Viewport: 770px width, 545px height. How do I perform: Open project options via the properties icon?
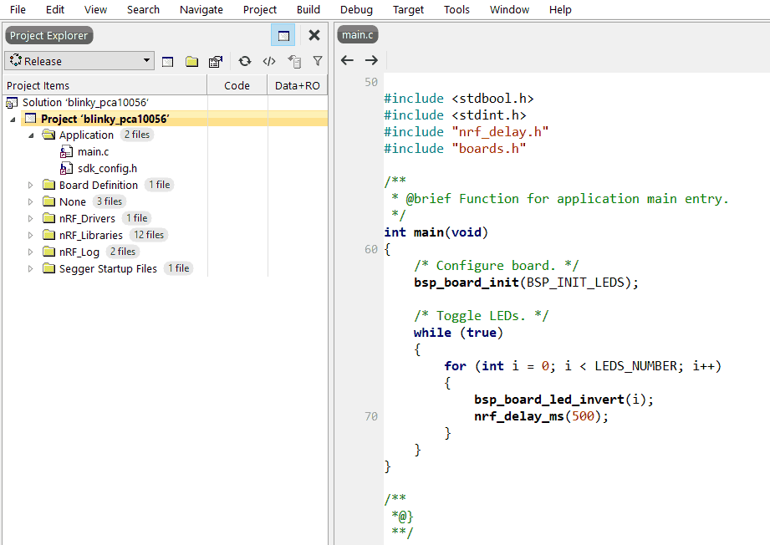pyautogui.click(x=216, y=61)
